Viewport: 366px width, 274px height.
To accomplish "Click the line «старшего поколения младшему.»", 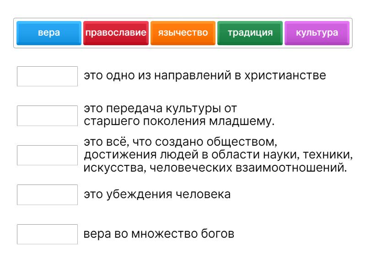I will (x=179, y=121).
